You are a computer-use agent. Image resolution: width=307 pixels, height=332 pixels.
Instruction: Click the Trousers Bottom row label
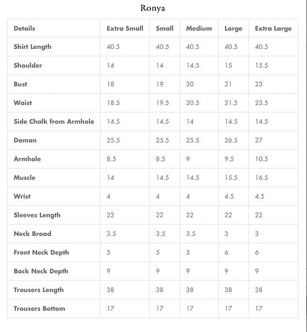[x=39, y=308]
